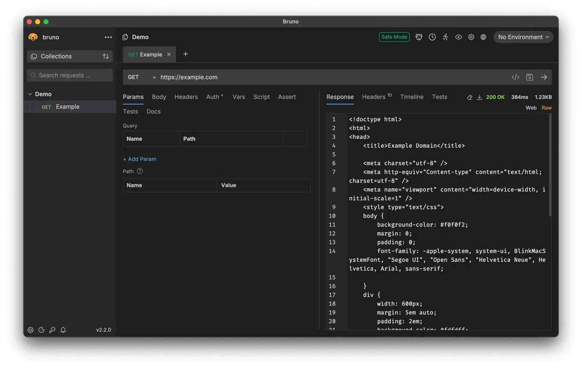The image size is (582, 368).
Task: Open preferences gear in sidebar footer
Action: 30,330
